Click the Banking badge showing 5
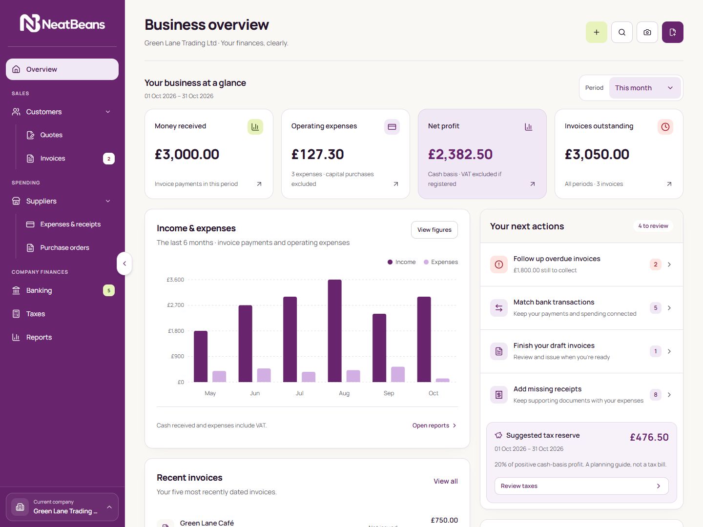This screenshot has height=527, width=703. (x=109, y=290)
